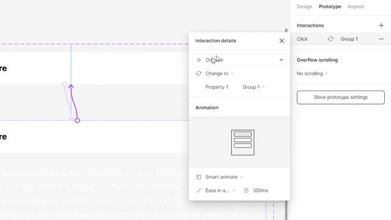
Task: Click the purple connection node circle
Action: [78, 120]
